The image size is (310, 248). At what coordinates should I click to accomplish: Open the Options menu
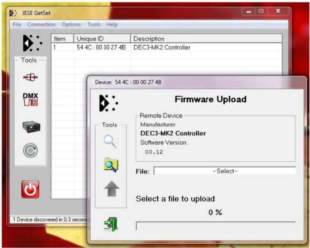click(72, 25)
